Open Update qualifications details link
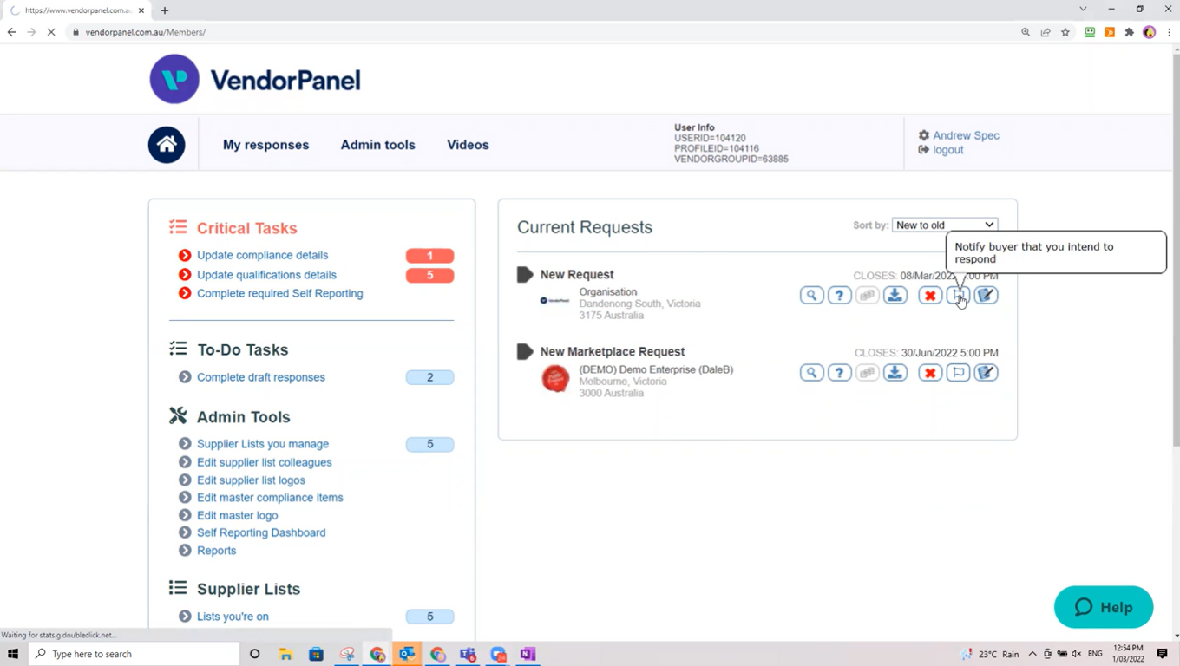Image resolution: width=1180 pixels, height=666 pixels. [x=266, y=275]
